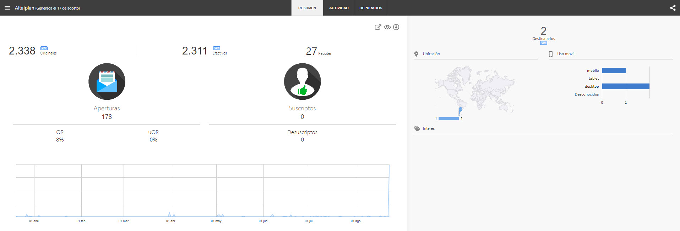The height and width of the screenshot is (231, 680).
Task: Click the Uso movil section heading
Action: (x=566, y=54)
